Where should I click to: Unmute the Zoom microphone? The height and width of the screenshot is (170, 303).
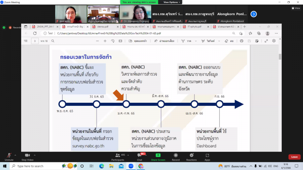click(9, 157)
